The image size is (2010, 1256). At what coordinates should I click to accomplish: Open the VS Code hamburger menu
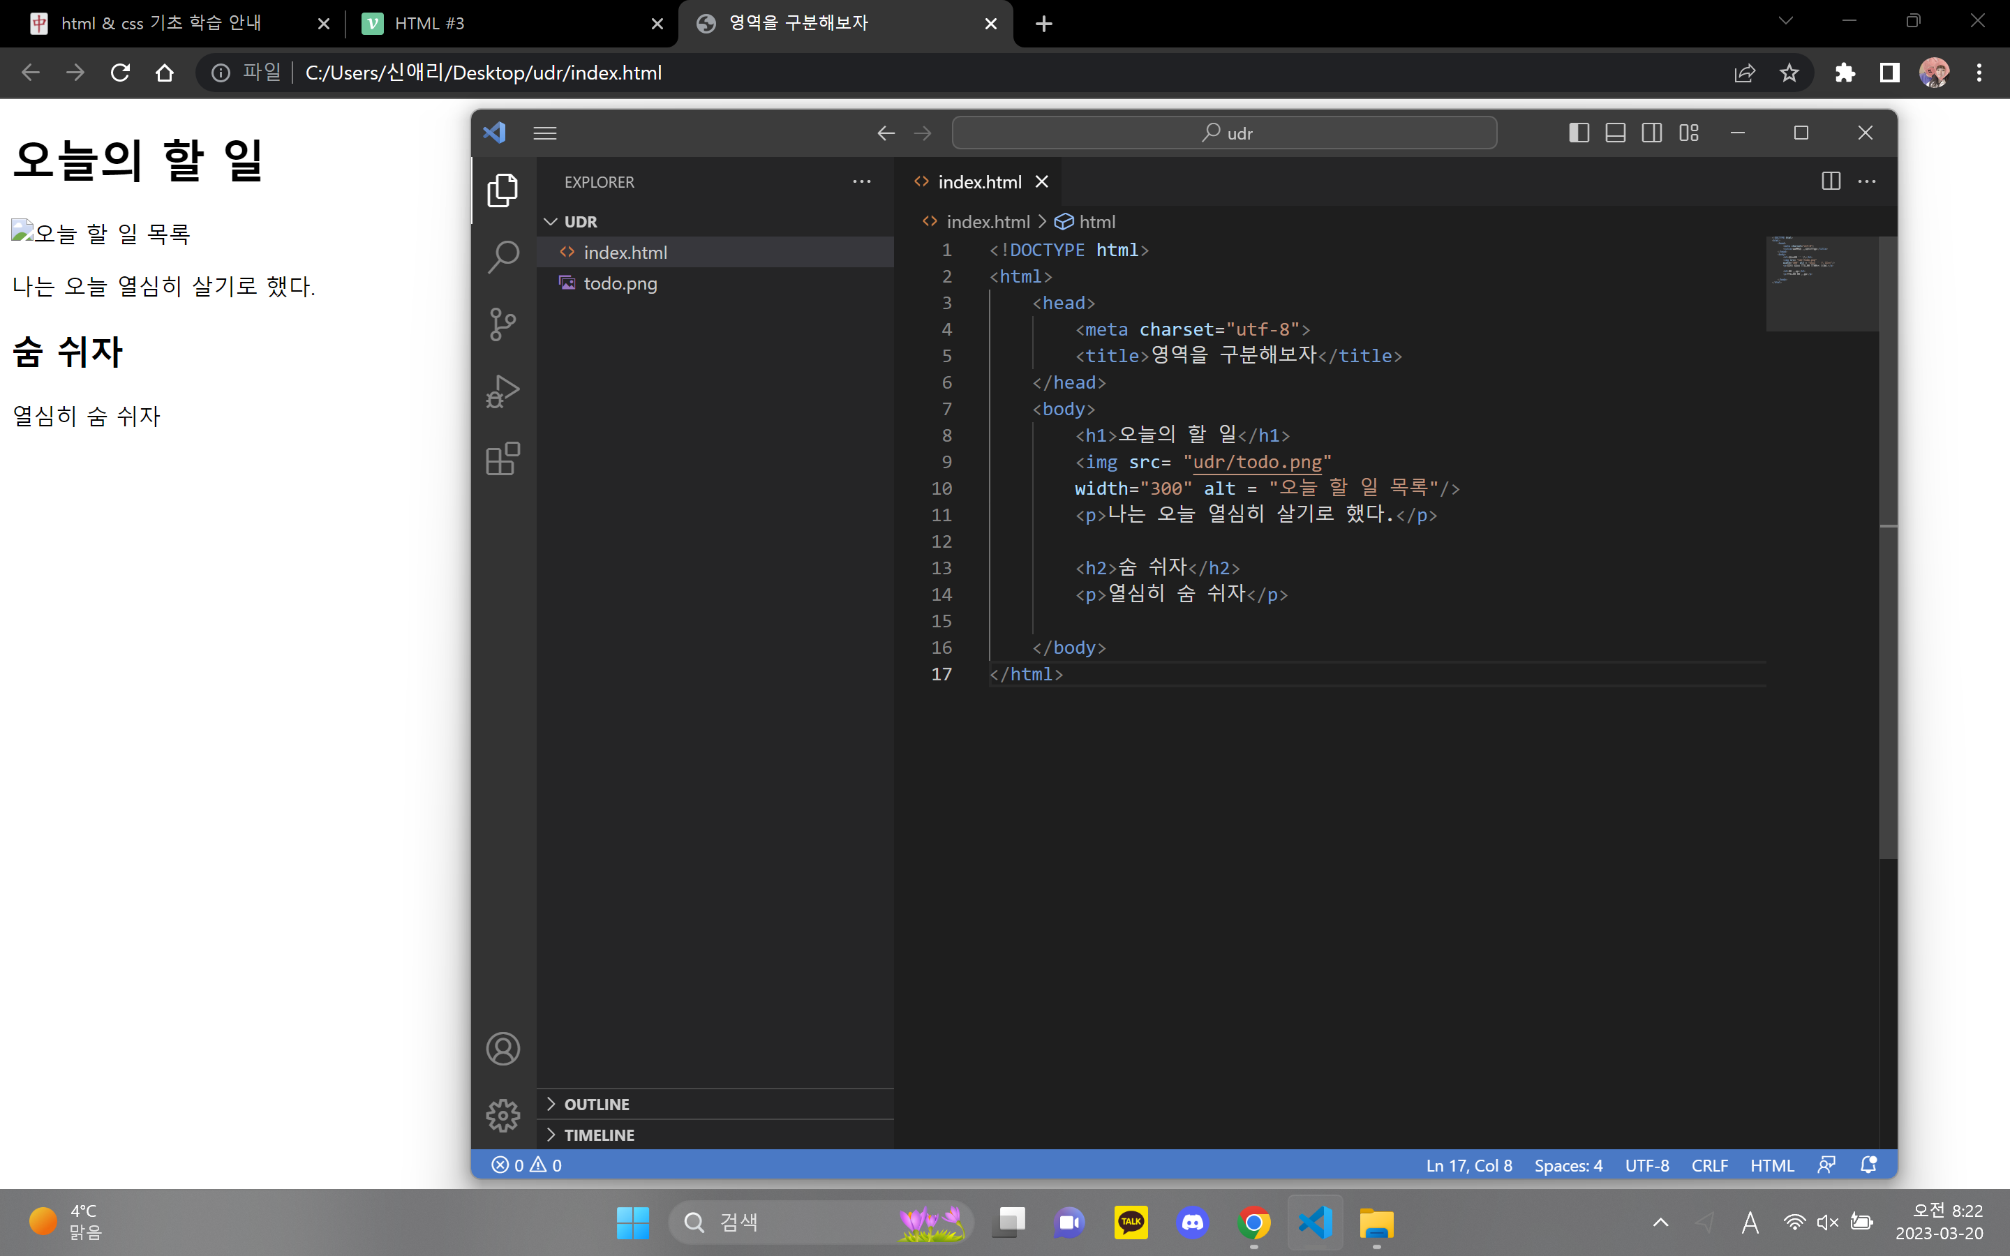tap(545, 133)
